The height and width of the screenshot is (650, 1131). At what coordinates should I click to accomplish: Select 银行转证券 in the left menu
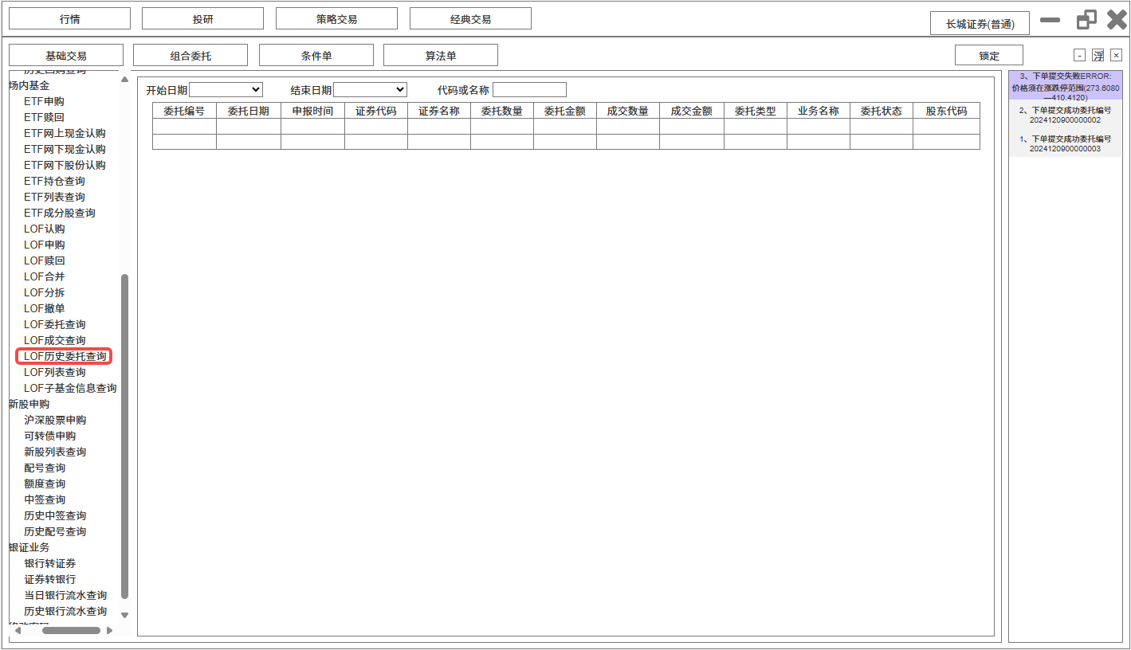click(50, 563)
